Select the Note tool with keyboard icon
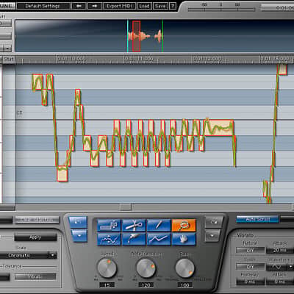The height and width of the screenshot is (294, 294). point(109,226)
